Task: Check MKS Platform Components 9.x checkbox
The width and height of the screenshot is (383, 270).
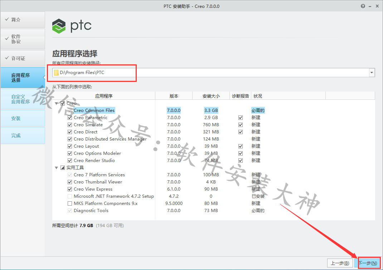Action: tap(69, 203)
